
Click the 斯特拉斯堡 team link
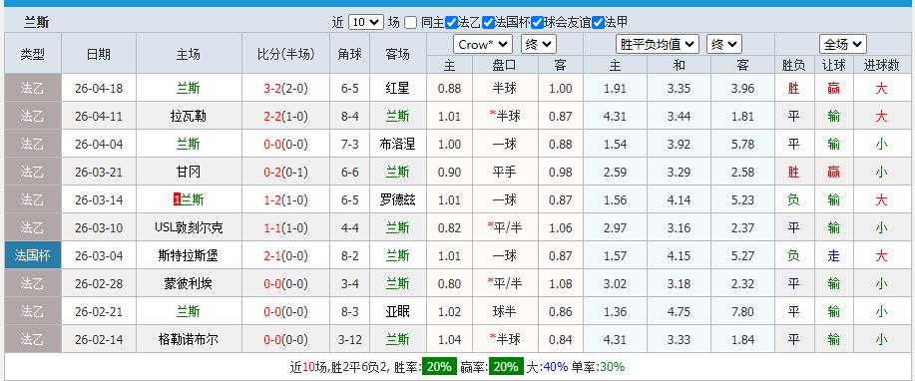click(188, 255)
